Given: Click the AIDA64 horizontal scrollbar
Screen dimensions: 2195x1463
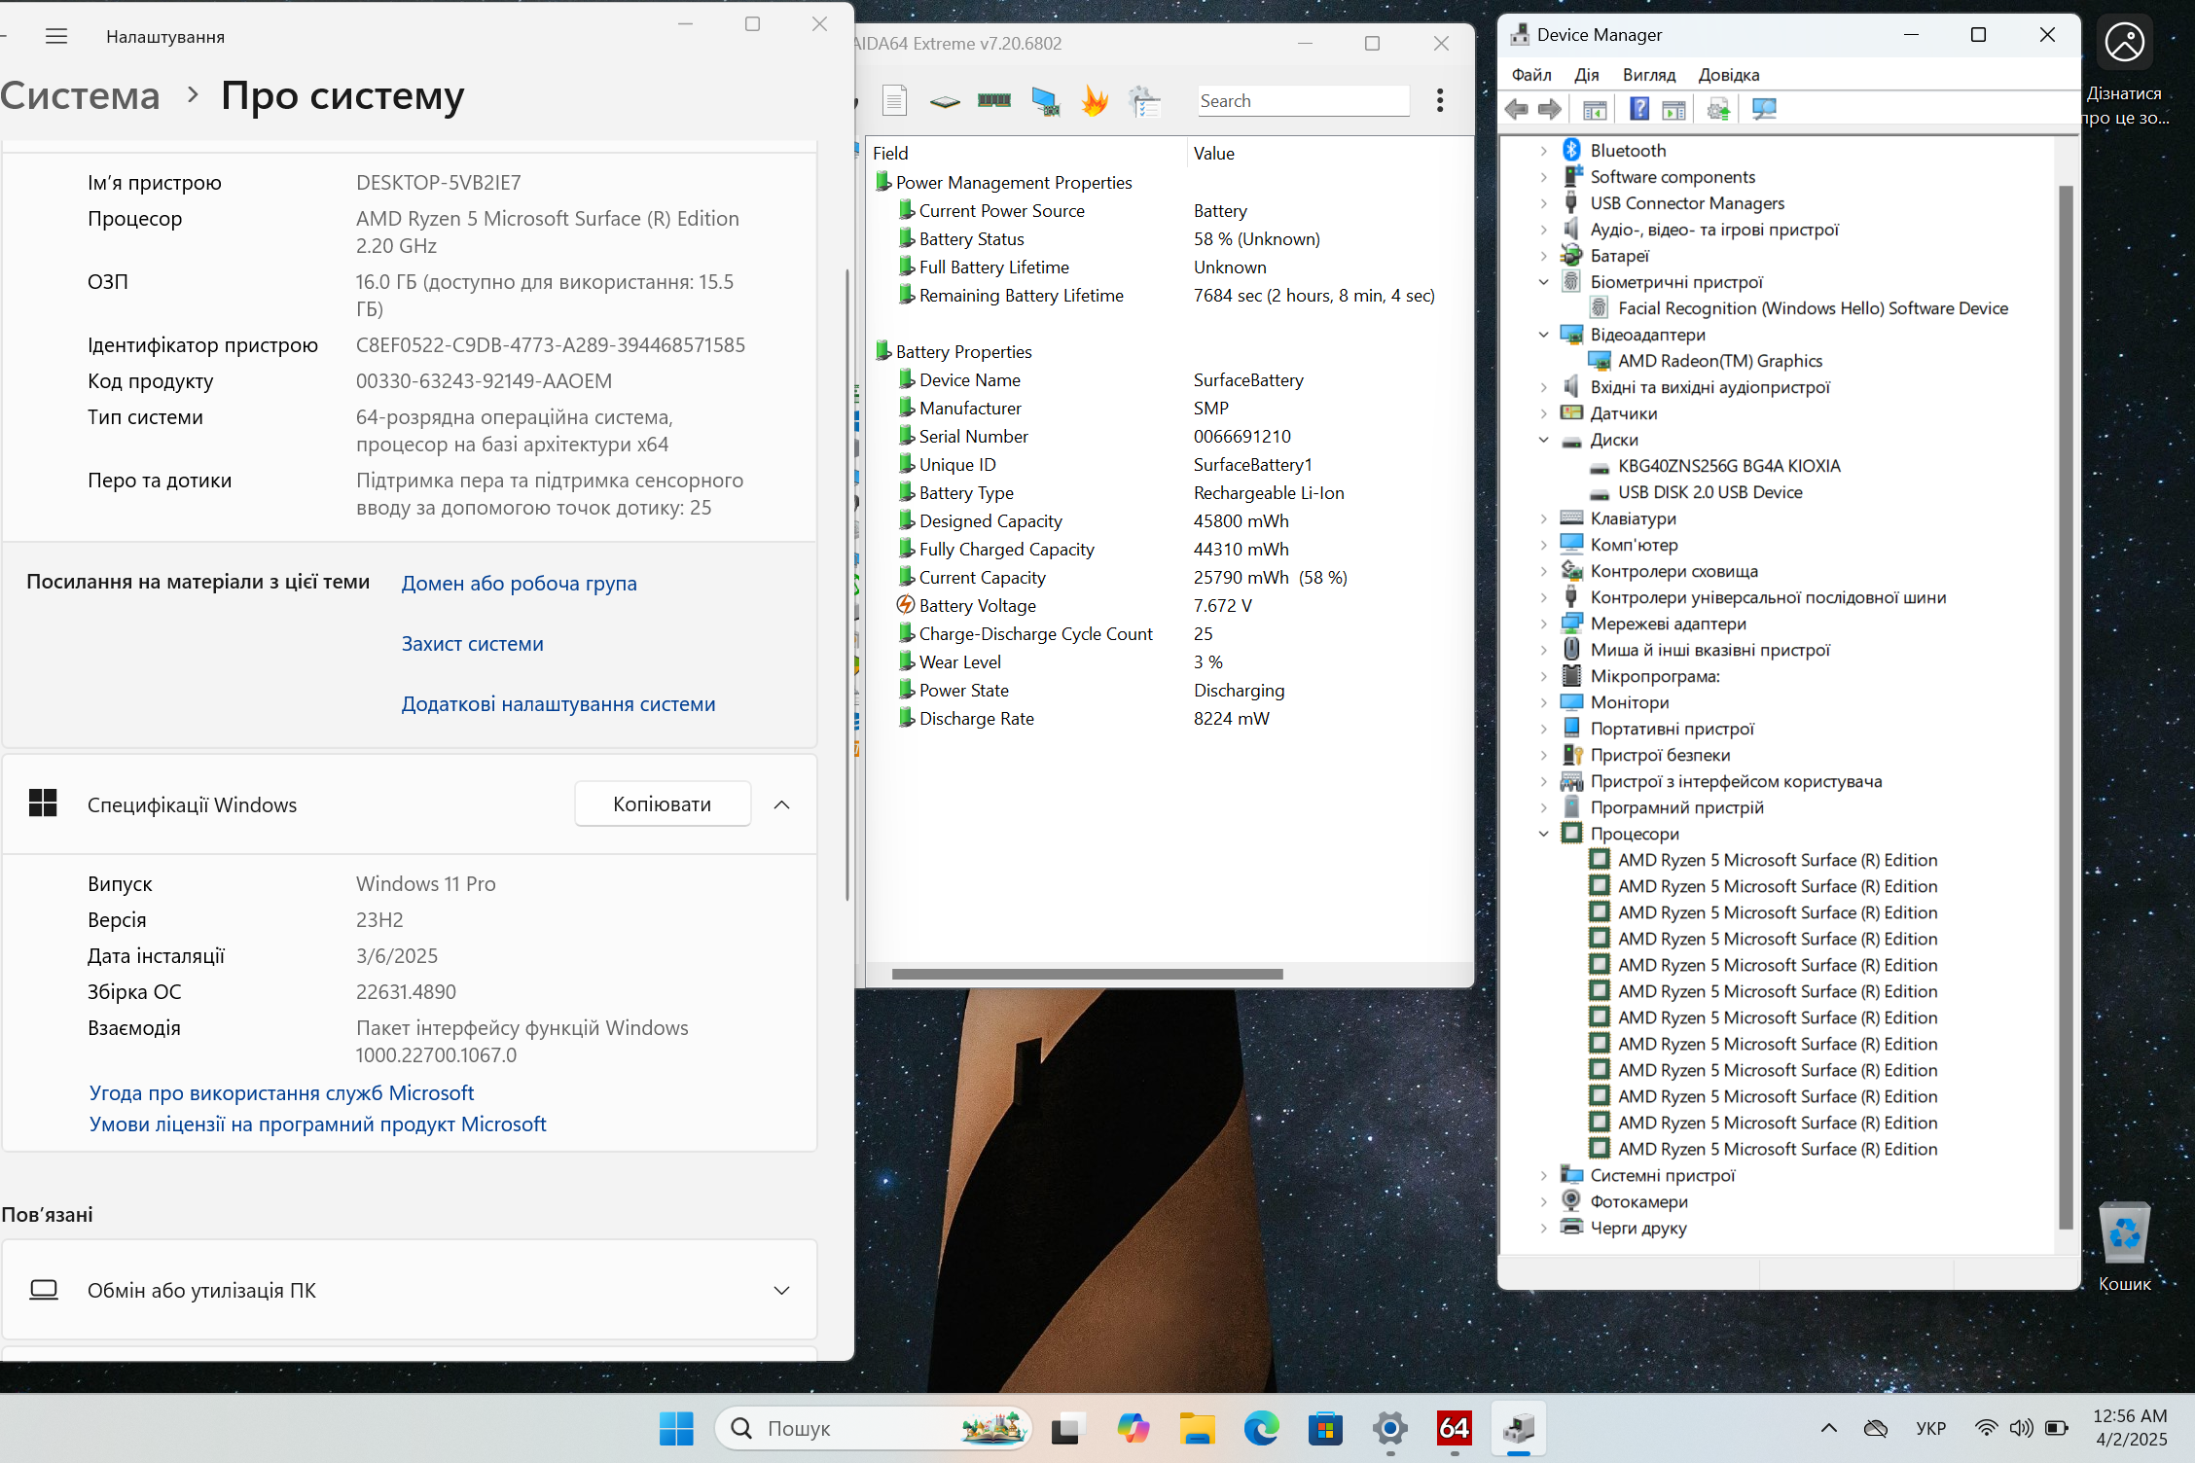Looking at the screenshot, I should pyautogui.click(x=1087, y=974).
